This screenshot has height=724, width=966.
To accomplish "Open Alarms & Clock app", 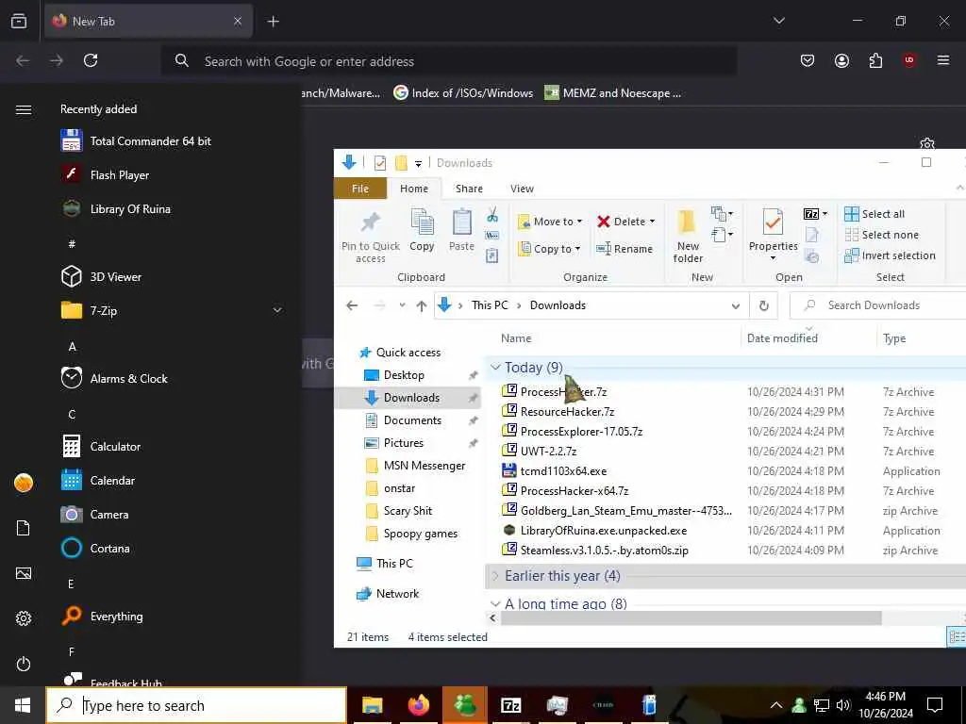I will (x=114, y=379).
